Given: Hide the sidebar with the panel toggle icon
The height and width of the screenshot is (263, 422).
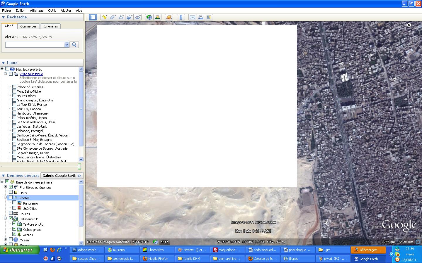Looking at the screenshot, I should [93, 17].
